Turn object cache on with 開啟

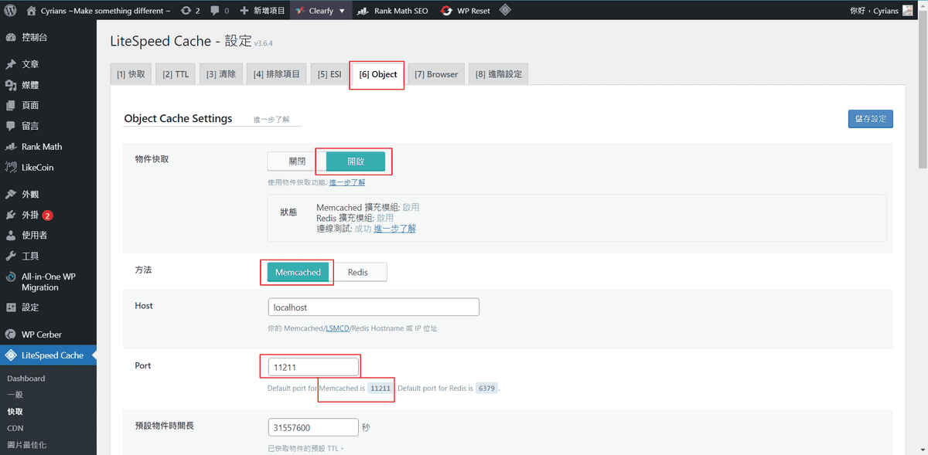(356, 161)
